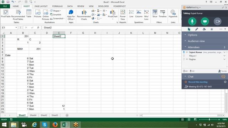The image size is (228, 128).
Task: Toggle GoToMeeting screen sharing
Action: (x=205, y=21)
